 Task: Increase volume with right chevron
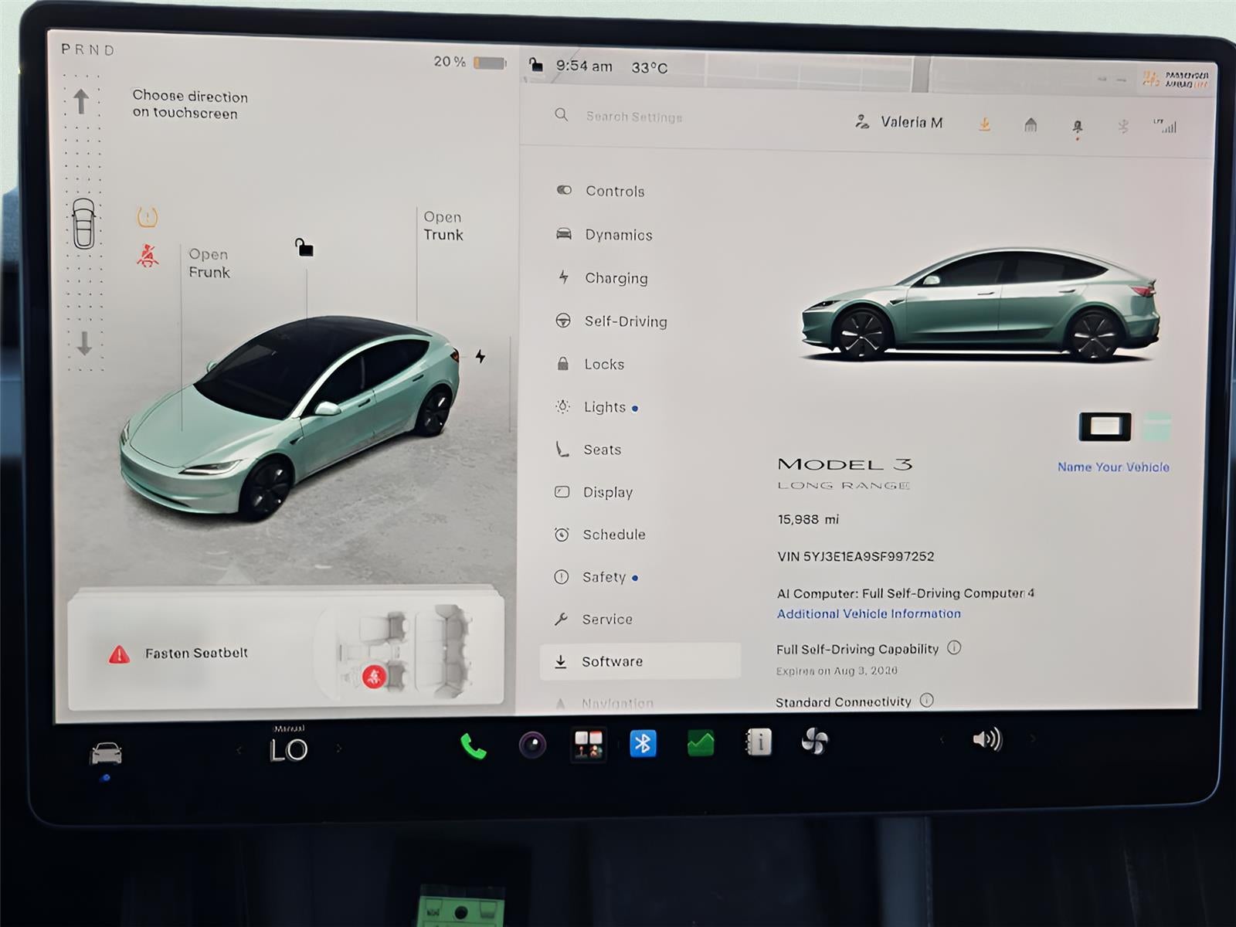coord(1032,739)
